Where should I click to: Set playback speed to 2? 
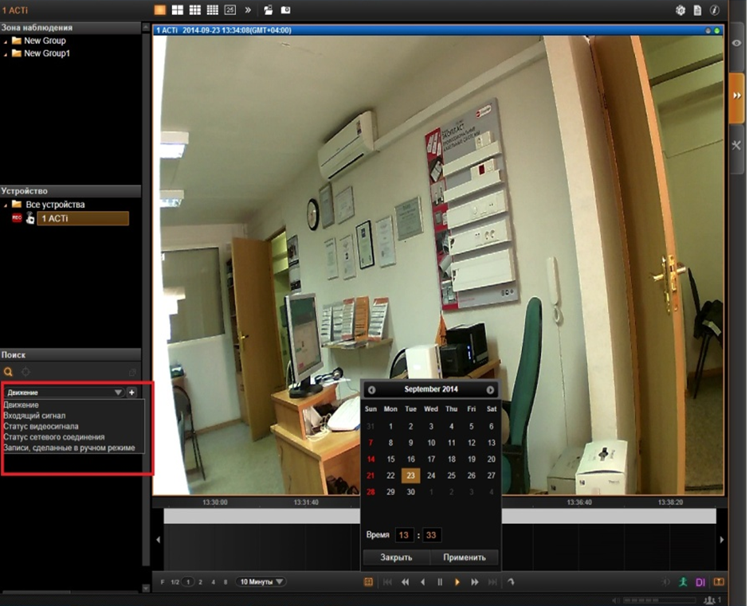coord(201,582)
